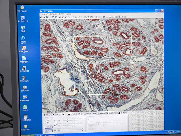181x136 pixels.
Task: Click the lower One-push white balance button
Action: pyautogui.click(x=49, y=131)
